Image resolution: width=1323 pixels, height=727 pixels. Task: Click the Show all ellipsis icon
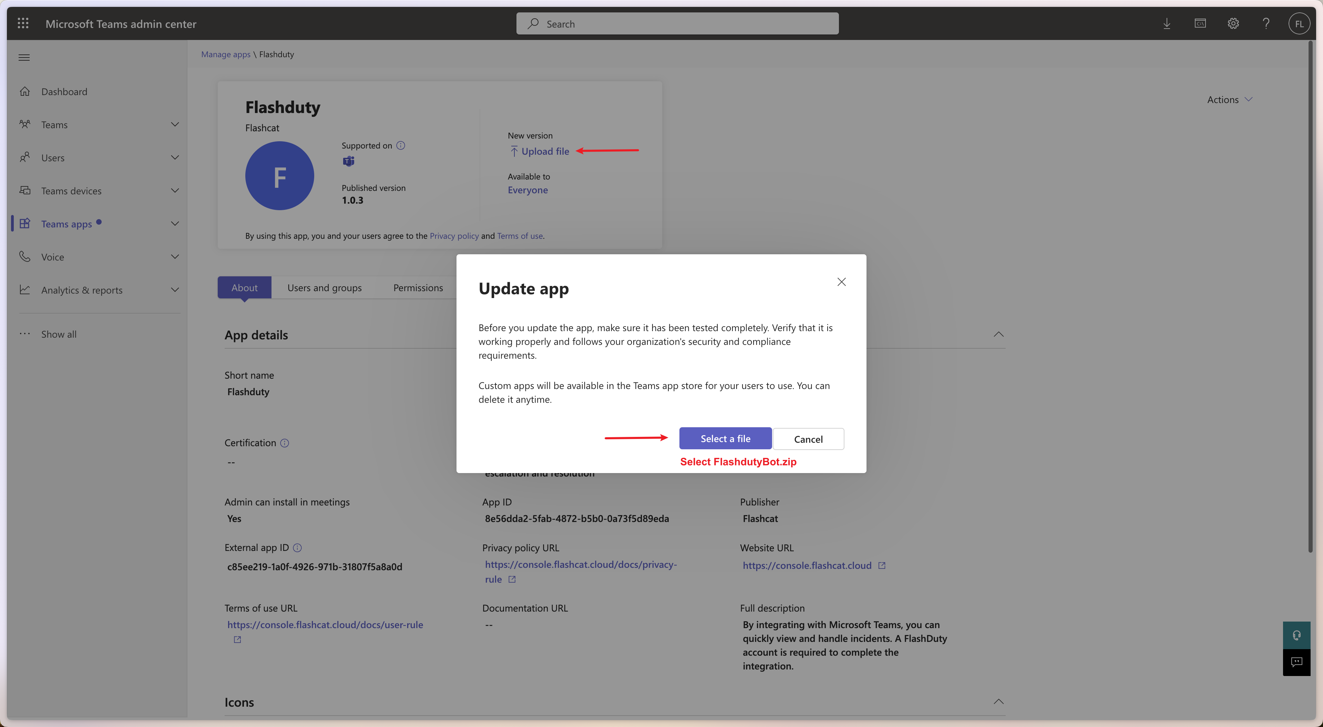pyautogui.click(x=25, y=334)
